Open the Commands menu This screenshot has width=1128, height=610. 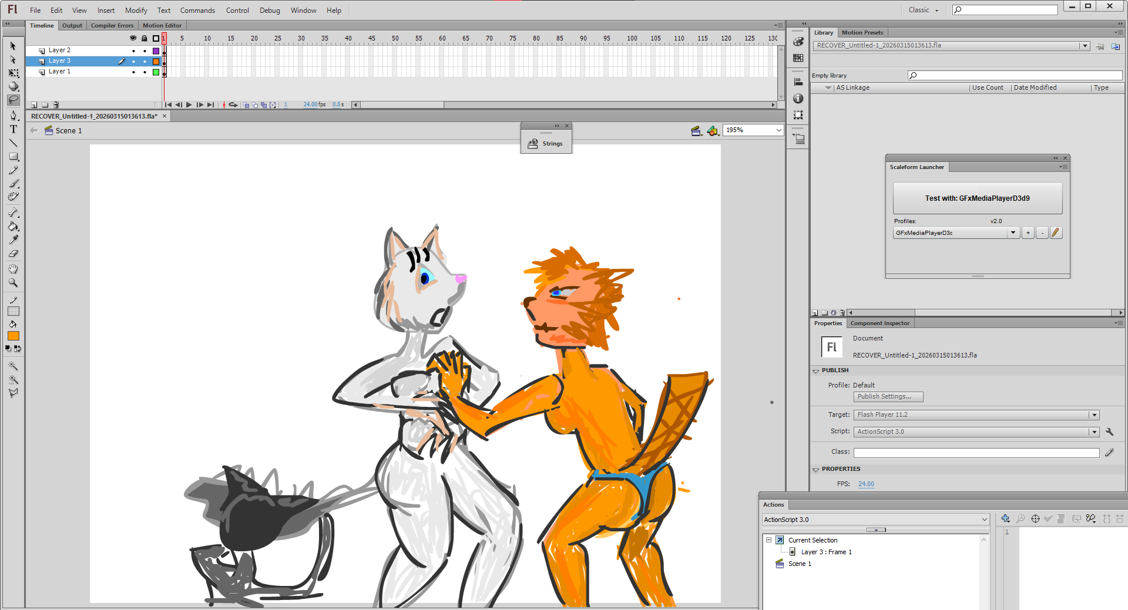tap(197, 11)
